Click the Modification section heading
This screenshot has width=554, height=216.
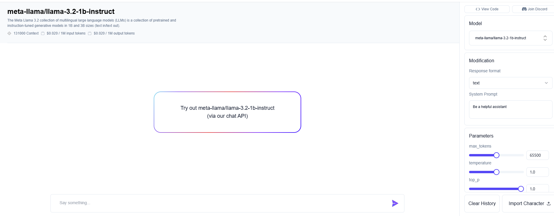pyautogui.click(x=481, y=60)
